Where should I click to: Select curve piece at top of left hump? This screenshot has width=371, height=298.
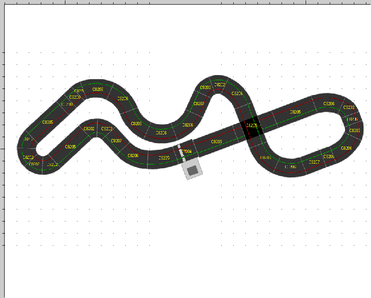point(97,88)
